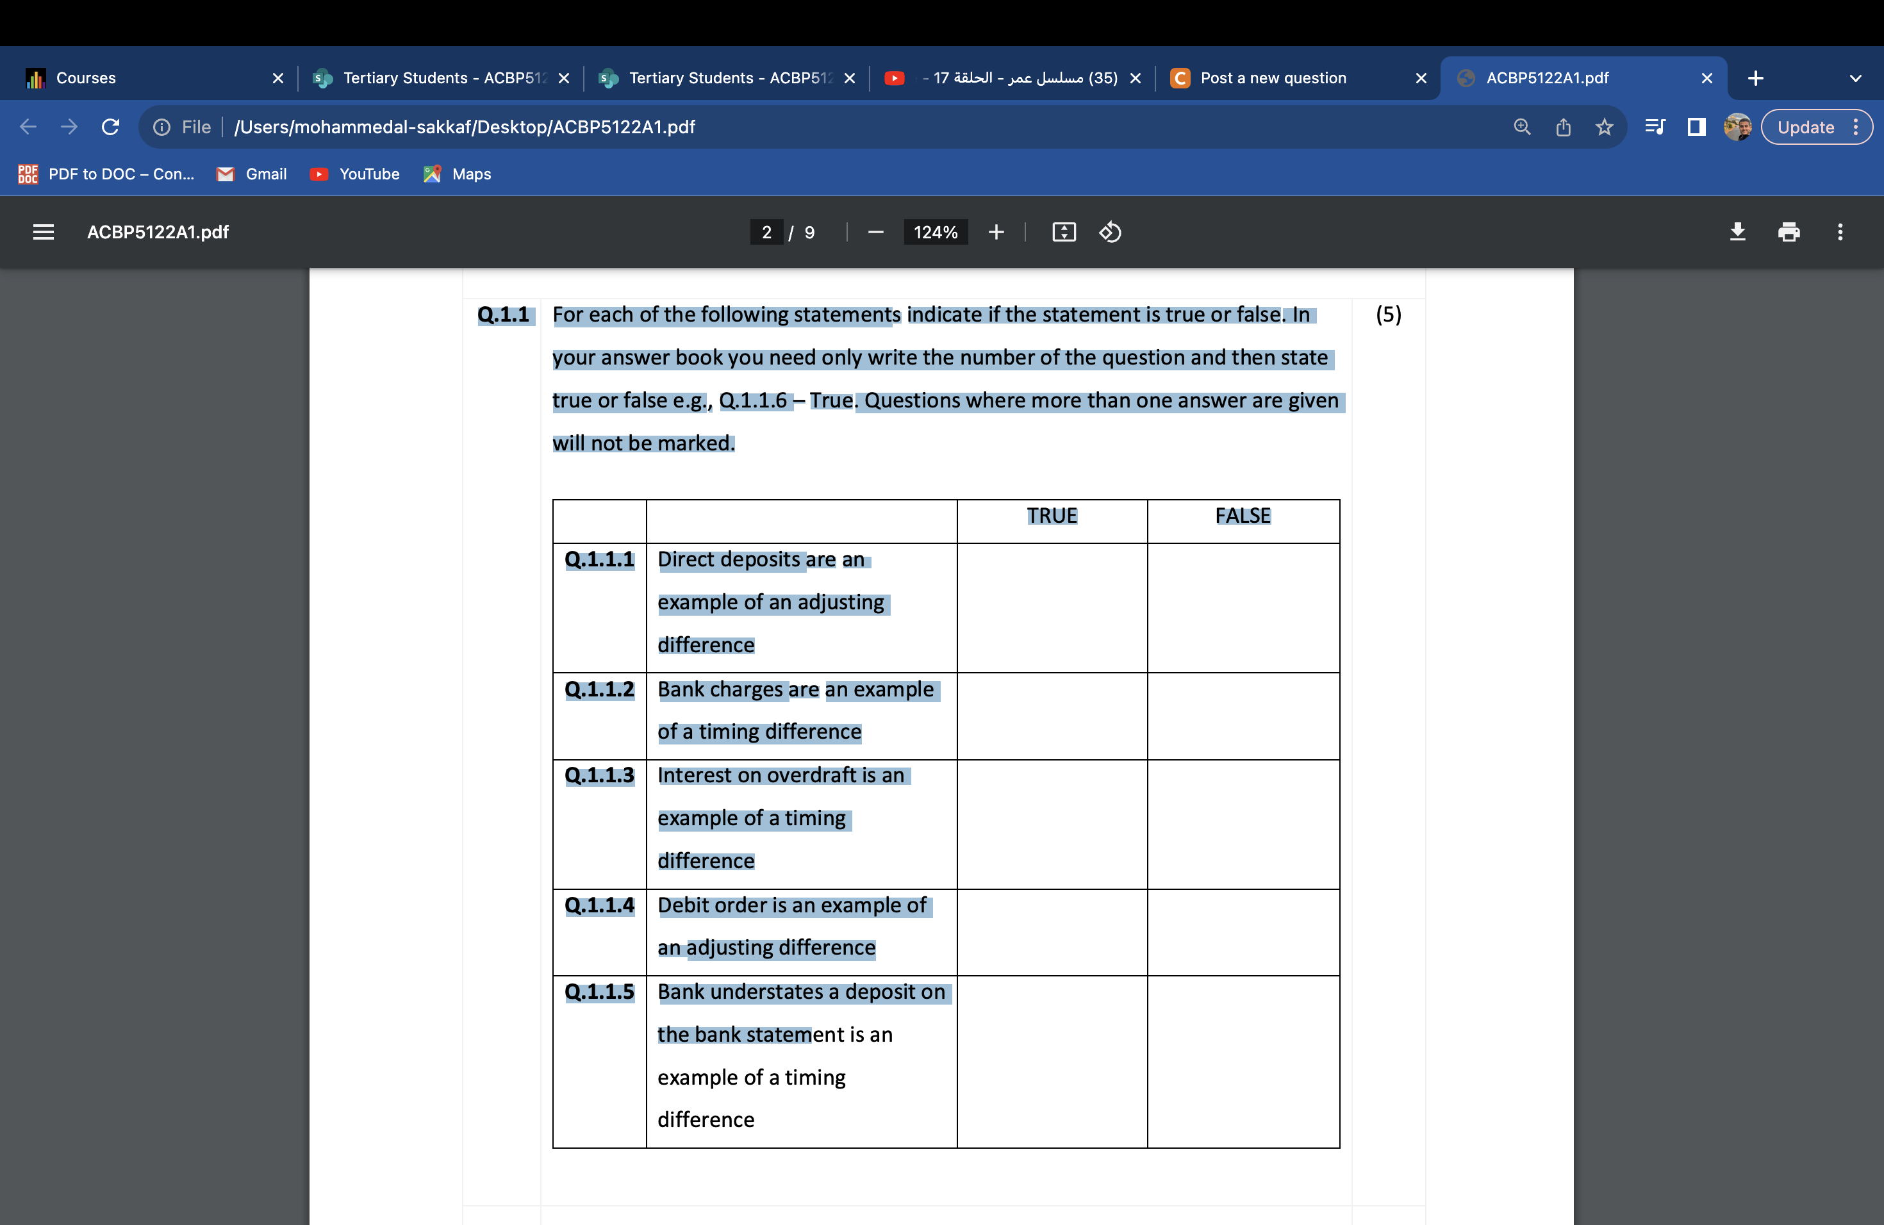
Task: Rotate the PDF counterclockwise
Action: (x=1110, y=232)
